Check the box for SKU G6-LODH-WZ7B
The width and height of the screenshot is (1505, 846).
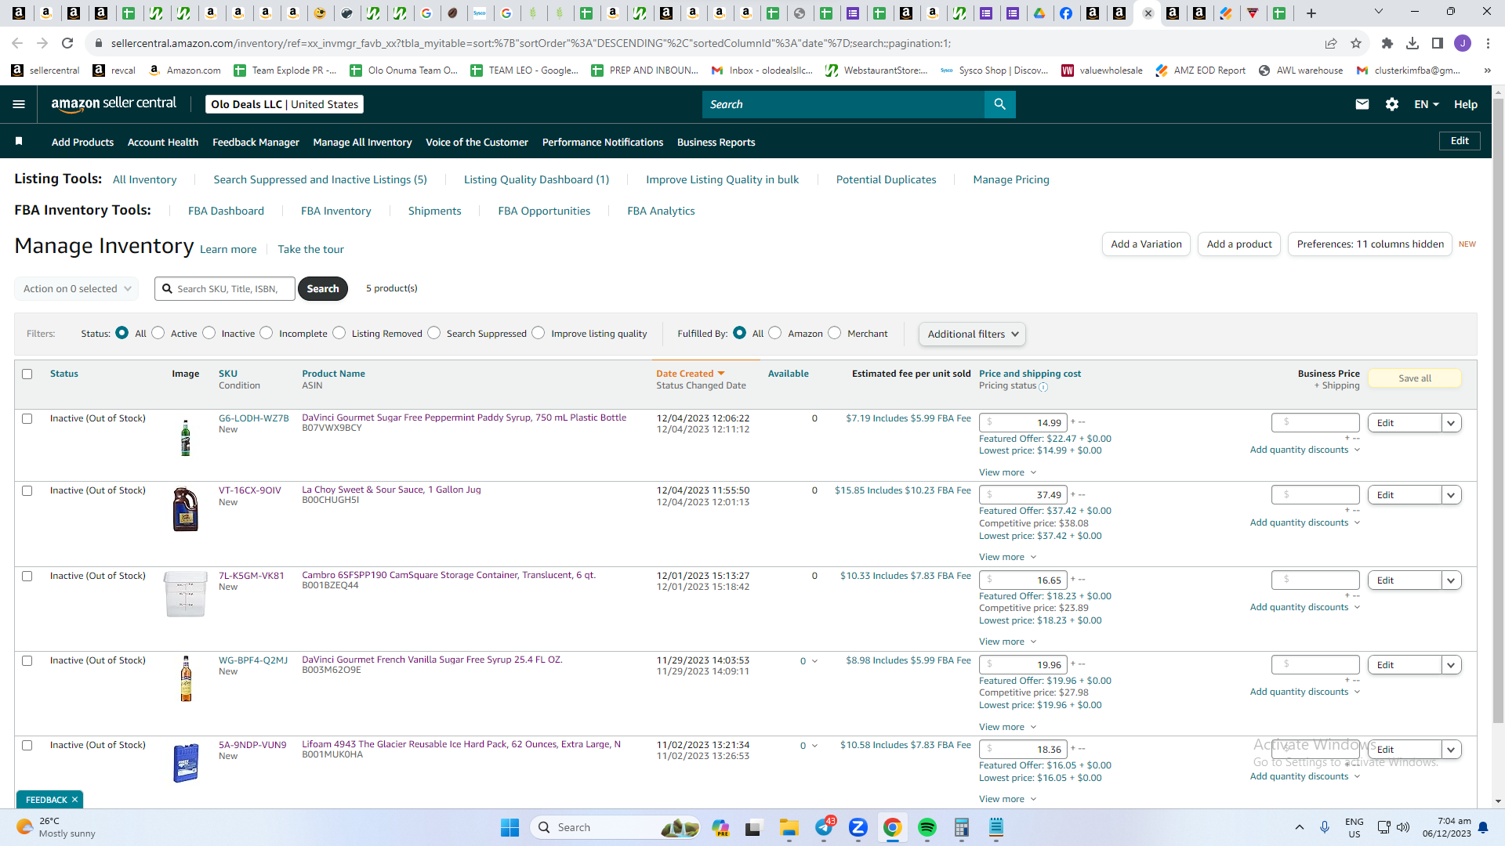pos(27,418)
